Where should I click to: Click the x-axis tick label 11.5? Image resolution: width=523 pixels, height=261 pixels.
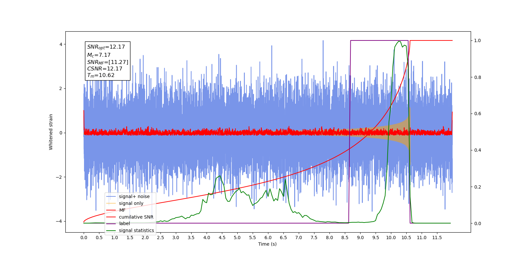click(x=437, y=238)
